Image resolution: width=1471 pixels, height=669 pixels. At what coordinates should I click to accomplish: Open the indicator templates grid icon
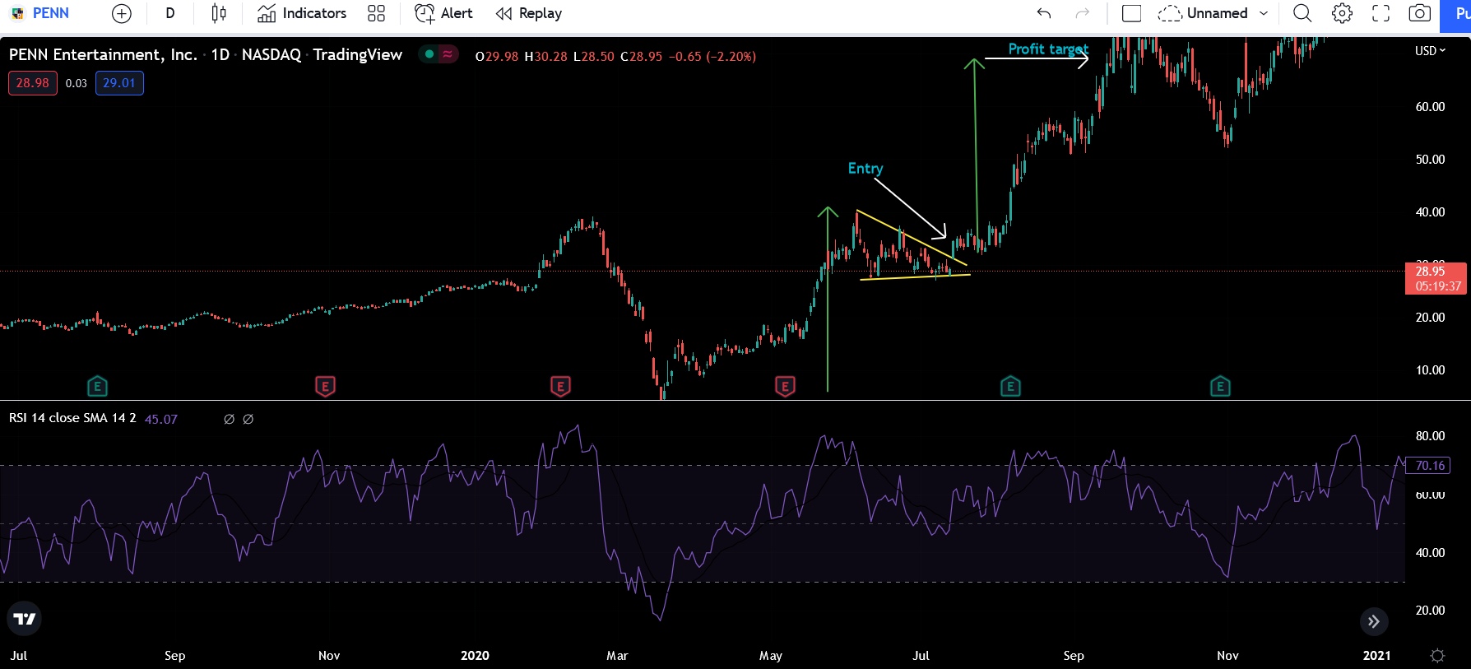pos(376,13)
